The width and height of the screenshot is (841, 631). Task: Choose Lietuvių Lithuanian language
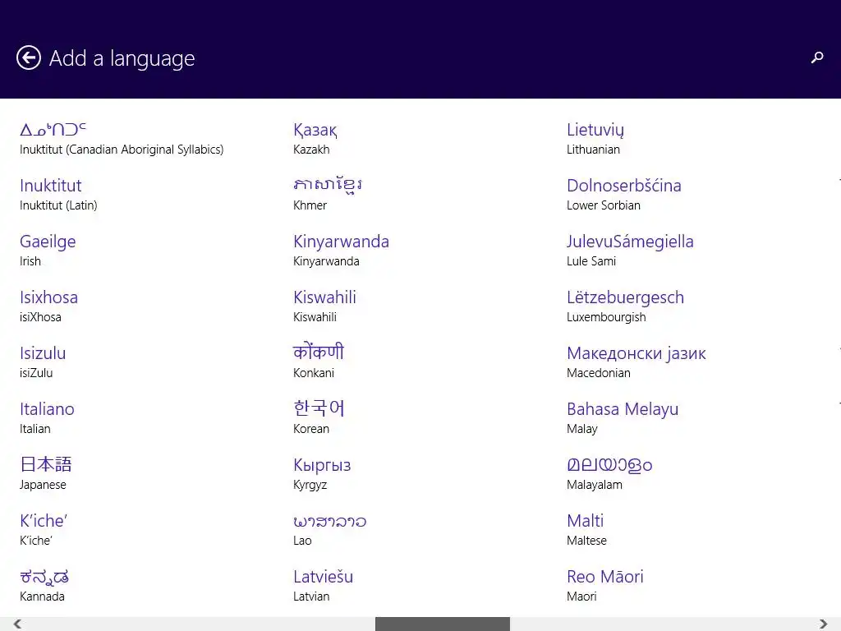click(x=595, y=139)
